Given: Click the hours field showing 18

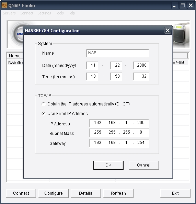Looking at the screenshot, I should pos(92,77).
